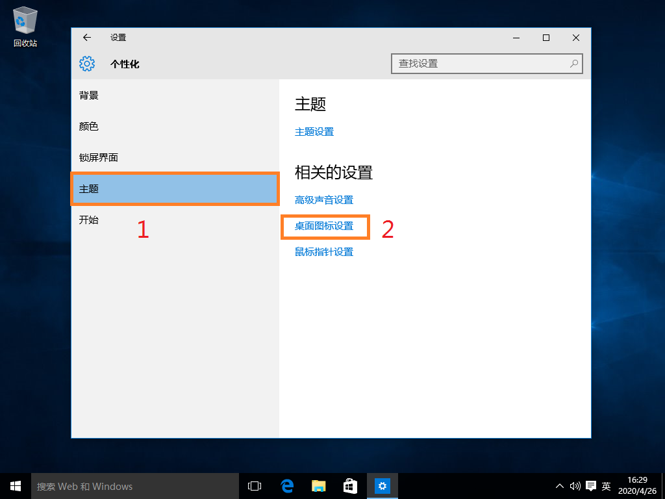665x499 pixels.
Task: Click the Start button
Action: 15,485
